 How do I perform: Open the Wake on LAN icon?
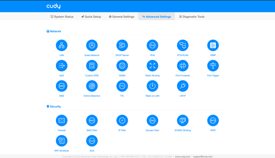pyautogui.click(x=152, y=86)
